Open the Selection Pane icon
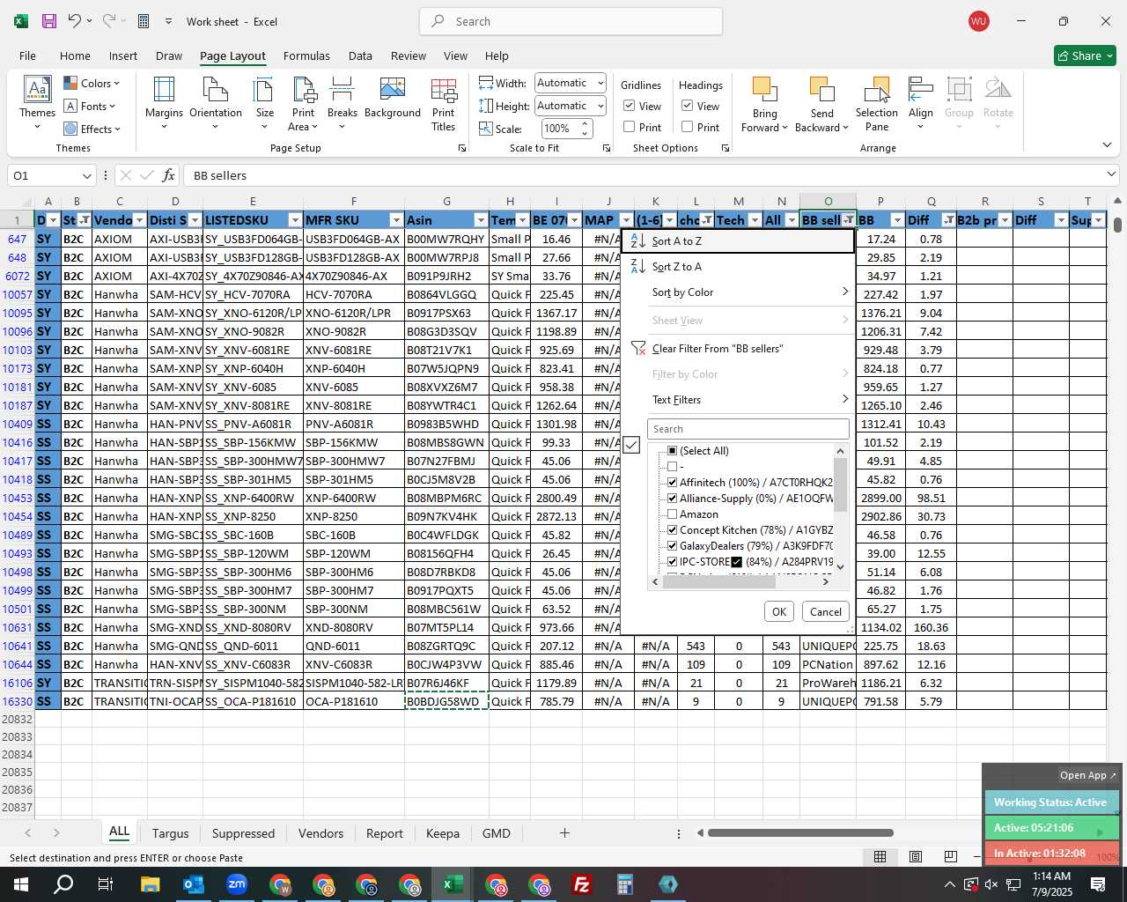 pos(877,90)
